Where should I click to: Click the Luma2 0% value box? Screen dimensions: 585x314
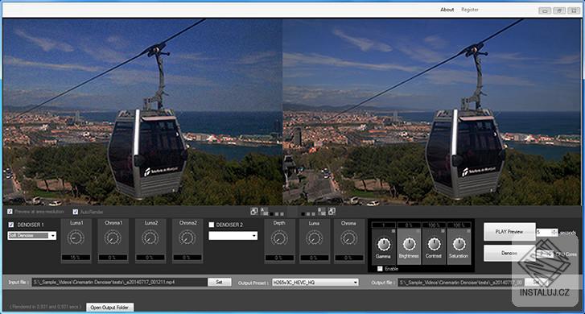point(150,258)
